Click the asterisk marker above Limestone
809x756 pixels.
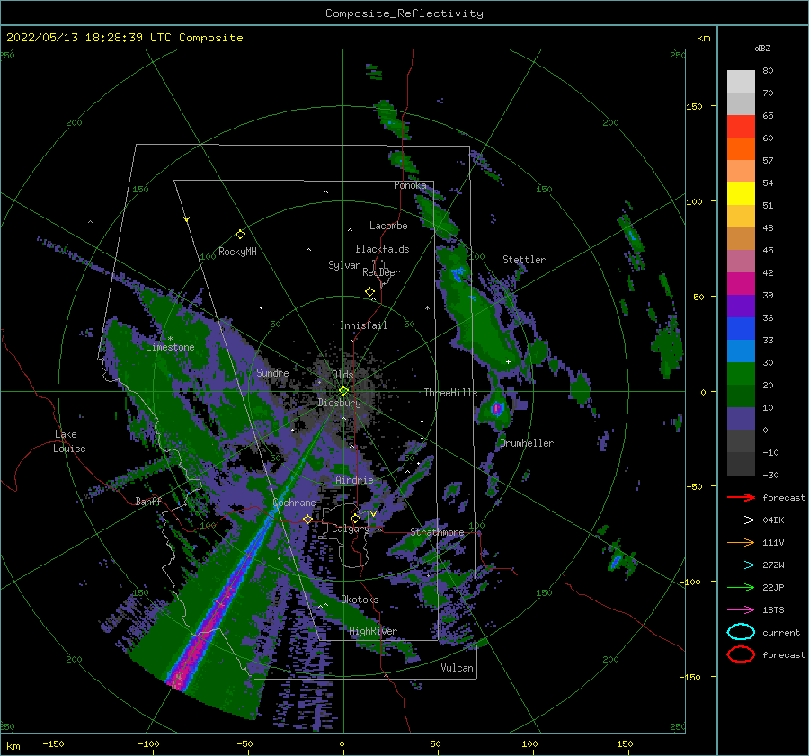tap(170, 339)
